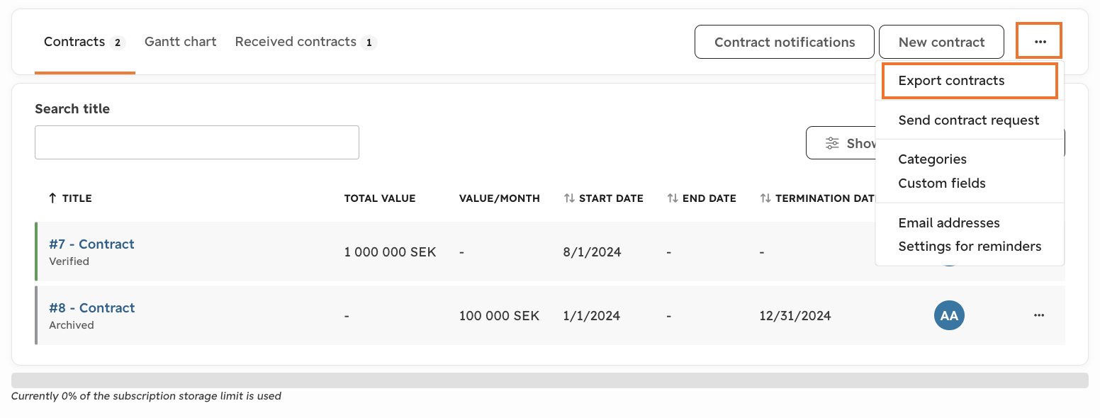Click the Contract notifications button
Viewport: 1100px width, 418px height.
click(x=785, y=42)
